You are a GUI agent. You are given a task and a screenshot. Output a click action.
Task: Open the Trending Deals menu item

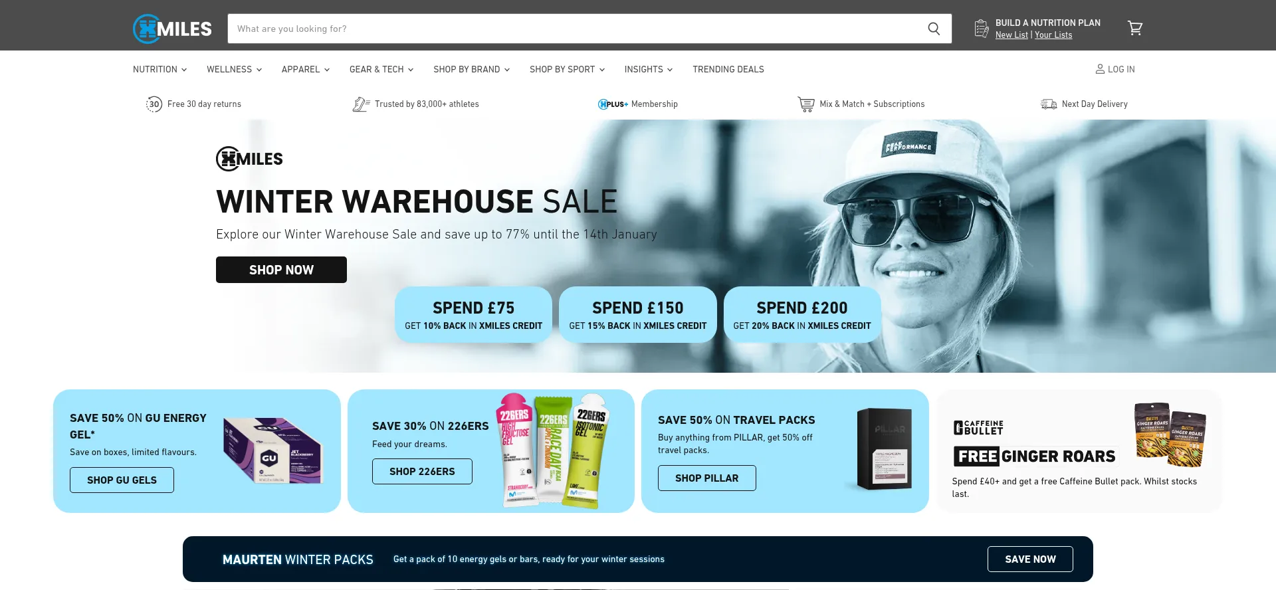[728, 69]
